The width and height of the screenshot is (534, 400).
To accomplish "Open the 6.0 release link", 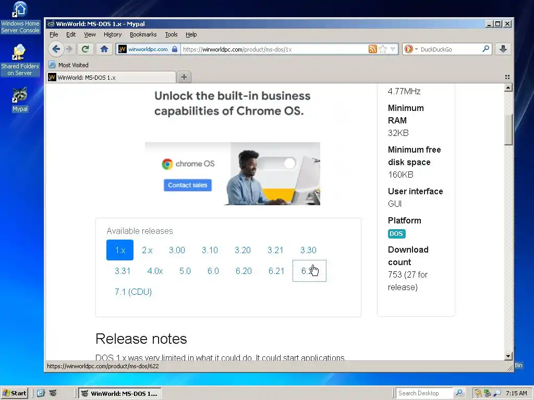I will point(213,271).
